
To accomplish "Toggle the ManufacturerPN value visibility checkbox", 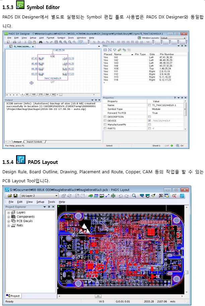I will point(149,124).
